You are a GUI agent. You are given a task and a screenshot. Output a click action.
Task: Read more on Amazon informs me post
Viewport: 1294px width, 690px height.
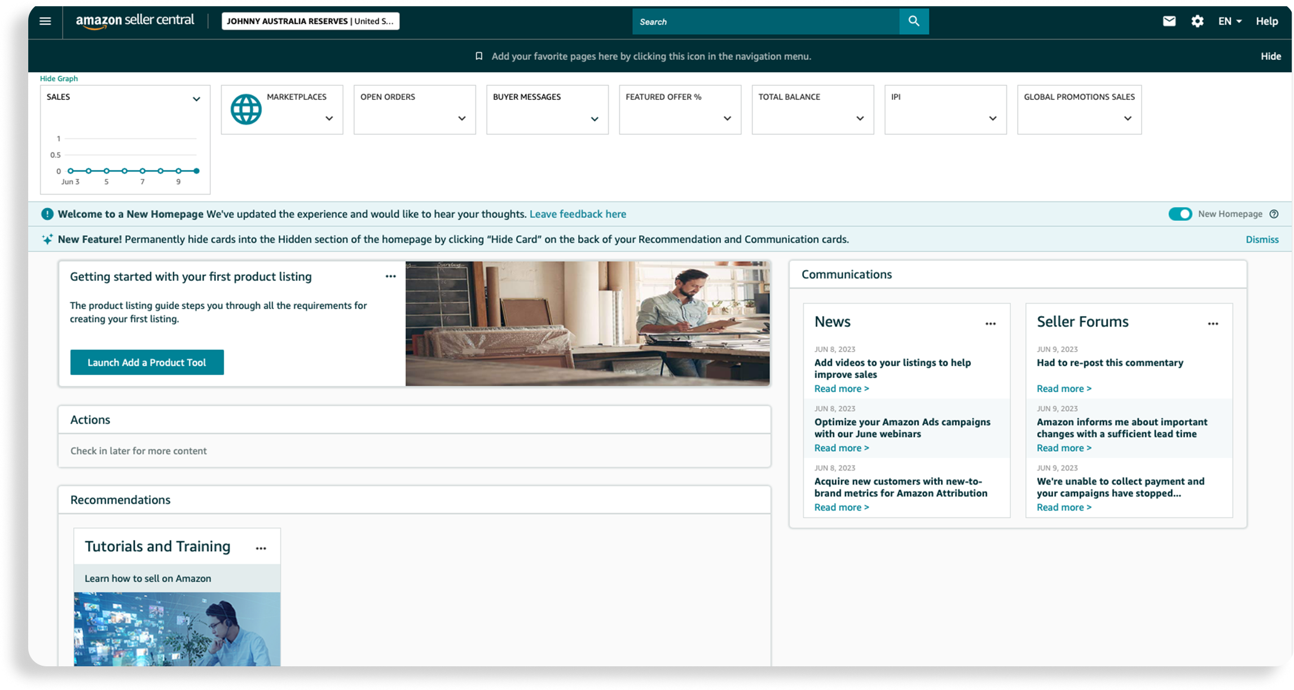(x=1064, y=448)
